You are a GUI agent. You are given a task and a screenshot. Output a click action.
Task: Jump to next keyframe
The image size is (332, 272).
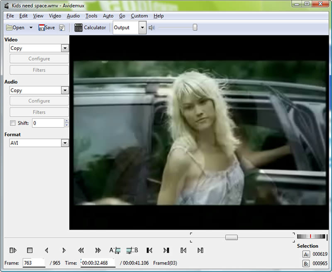coord(98,250)
